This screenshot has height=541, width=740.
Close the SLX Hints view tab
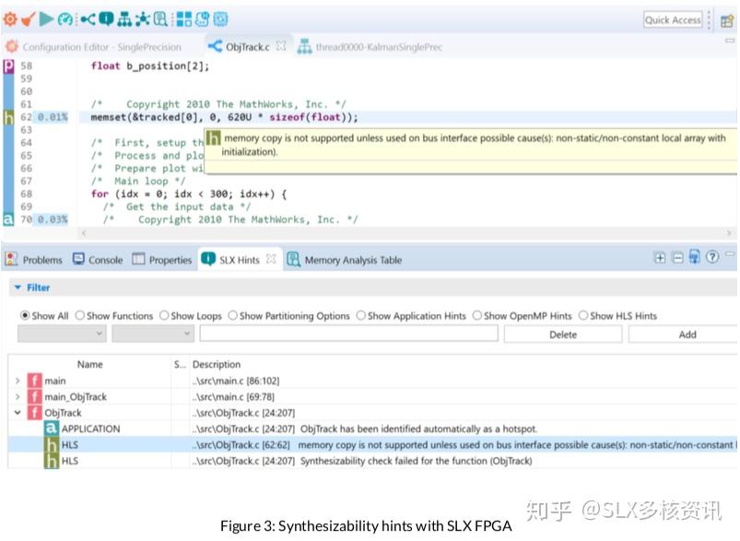(x=271, y=259)
